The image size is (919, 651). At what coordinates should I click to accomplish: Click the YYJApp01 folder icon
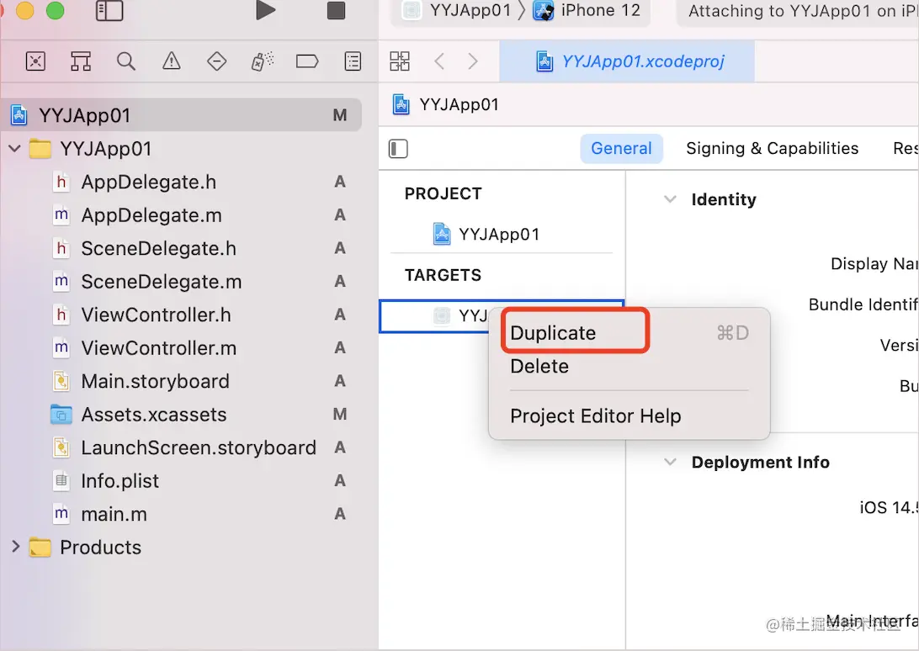pyautogui.click(x=40, y=149)
